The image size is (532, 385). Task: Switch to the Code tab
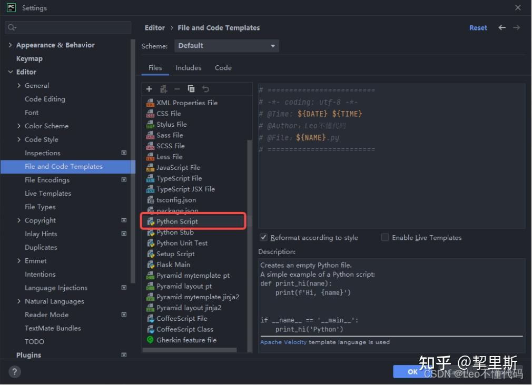tap(223, 67)
